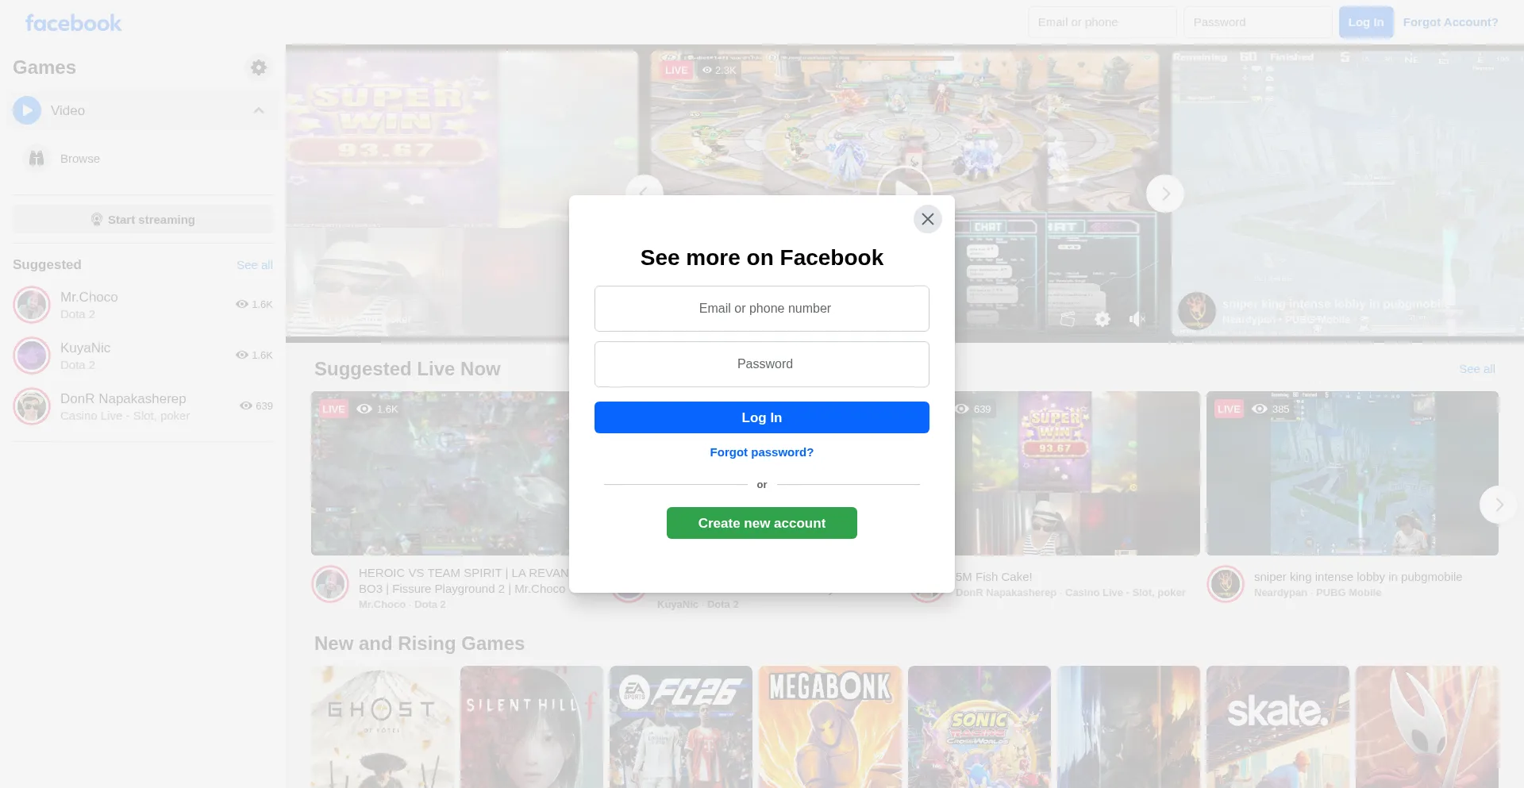Viewport: 1524px width, 788px height.
Task: Click See all next to Suggested
Action: pos(254,265)
